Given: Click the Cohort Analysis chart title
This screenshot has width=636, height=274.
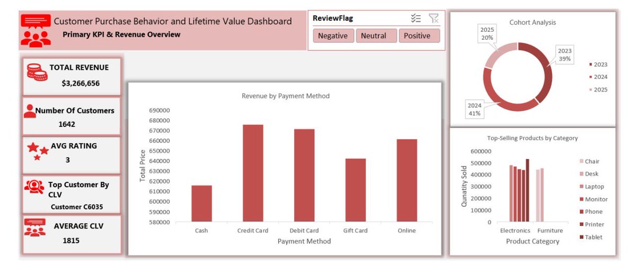Looking at the screenshot, I should coord(533,23).
